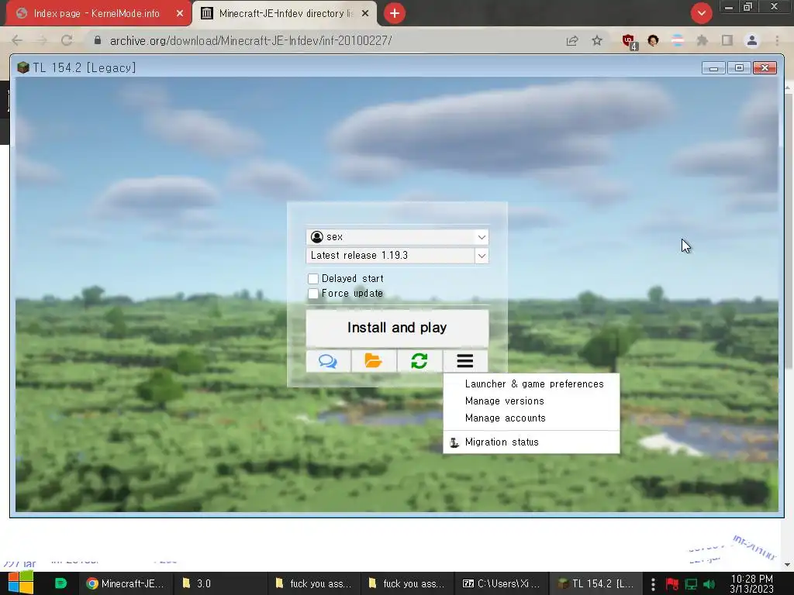Image resolution: width=794 pixels, height=595 pixels.
Task: Click the volume speaker tray icon
Action: [x=709, y=584]
